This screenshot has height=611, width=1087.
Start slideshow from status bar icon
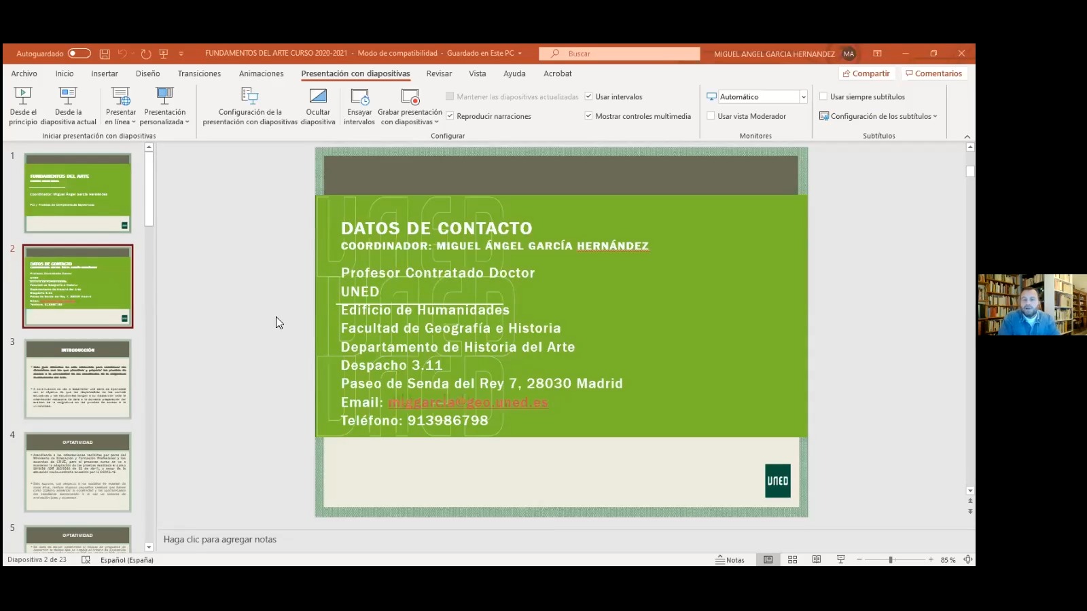841,560
